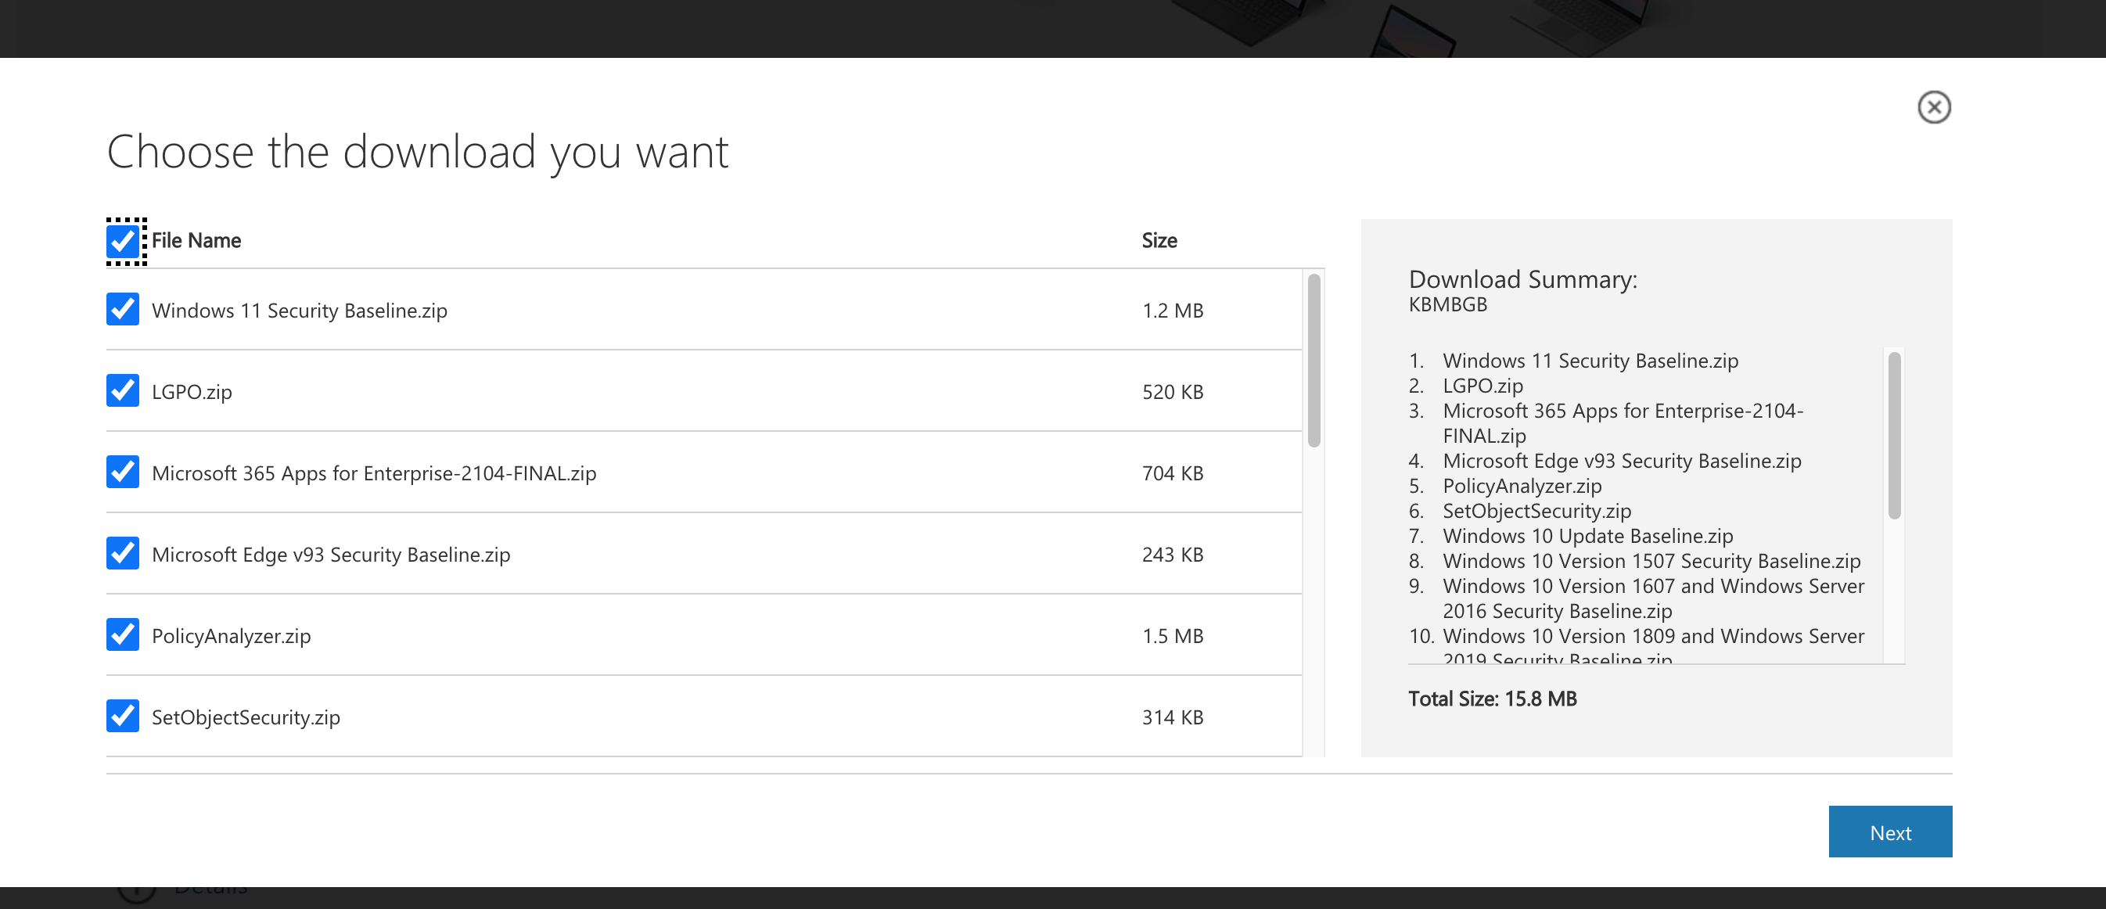The height and width of the screenshot is (909, 2106).
Task: Click PolicyAnalyzer.zip in the file list
Action: click(x=232, y=636)
